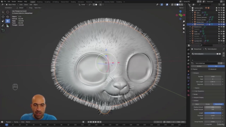Collapse the Emission panel
Image resolution: width=226 pixels, height=127 pixels.
click(192, 73)
